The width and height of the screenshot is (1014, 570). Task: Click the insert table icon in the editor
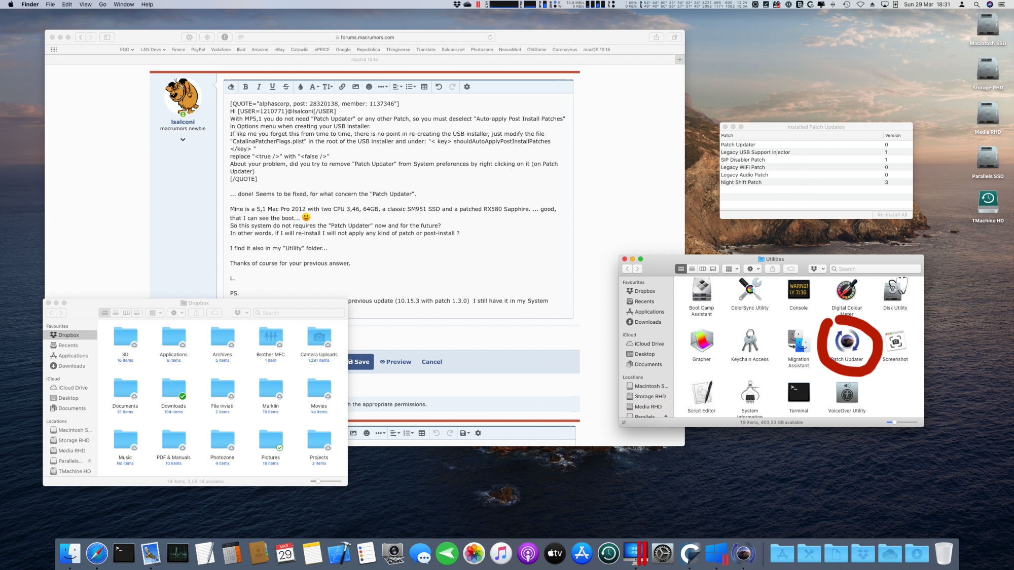[424, 87]
